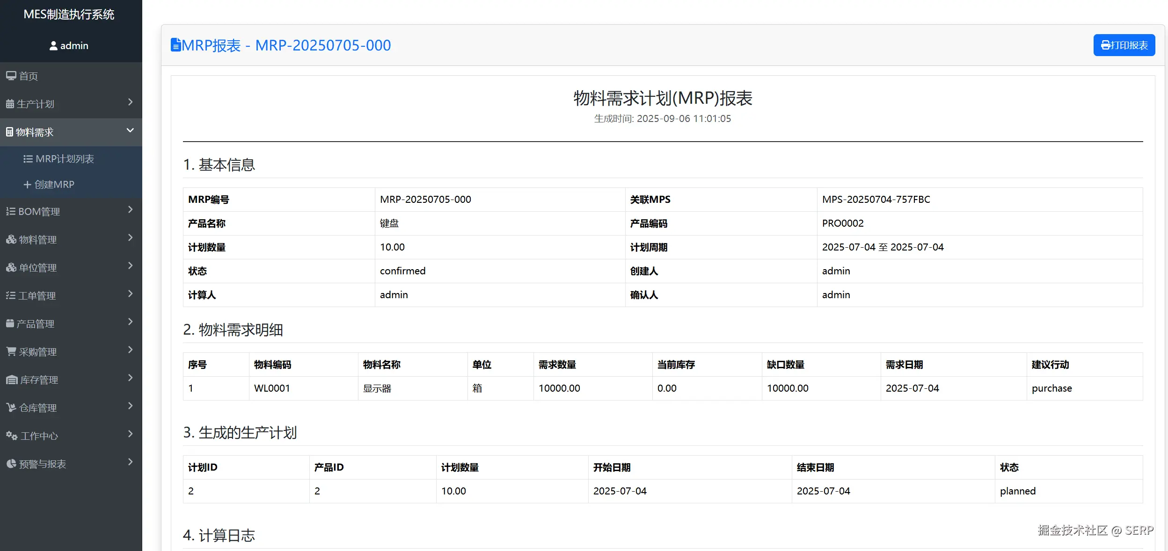Image resolution: width=1168 pixels, height=551 pixels.
Task: Click the warehouse icon beside 库存管理
Action: (x=11, y=380)
